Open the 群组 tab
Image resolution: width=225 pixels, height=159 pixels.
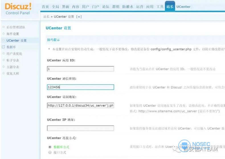tap(116, 7)
